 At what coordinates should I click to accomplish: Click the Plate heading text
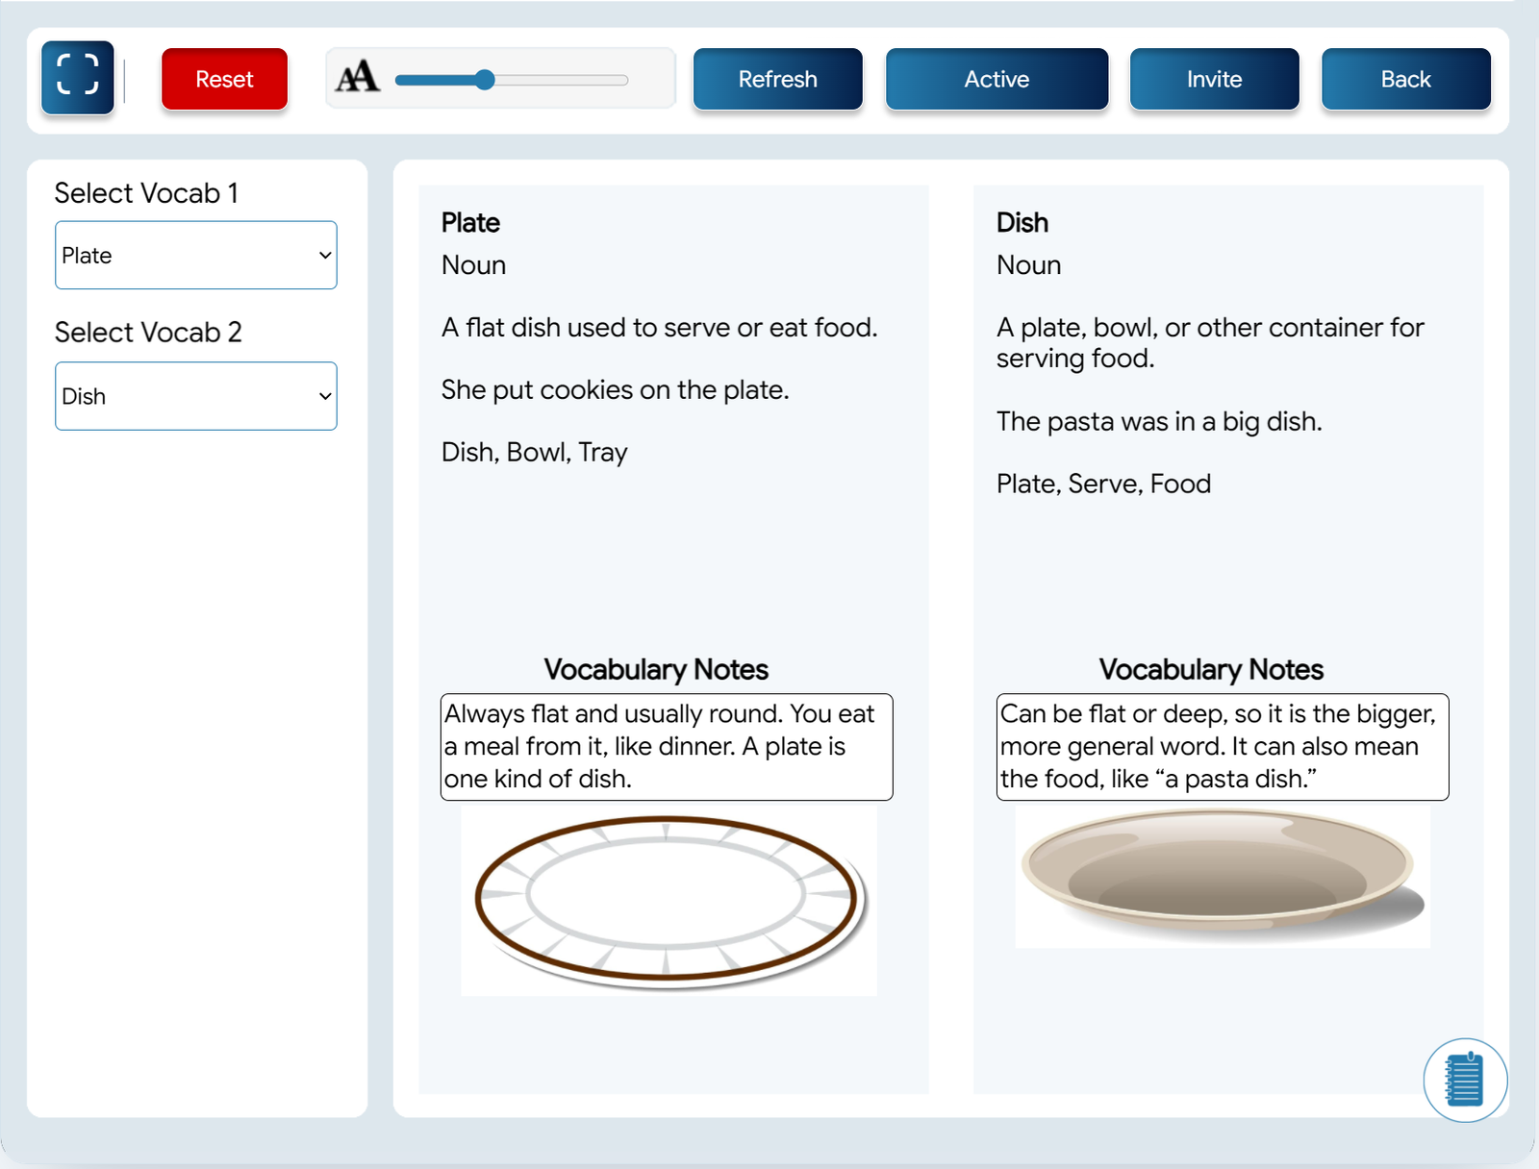(x=470, y=223)
